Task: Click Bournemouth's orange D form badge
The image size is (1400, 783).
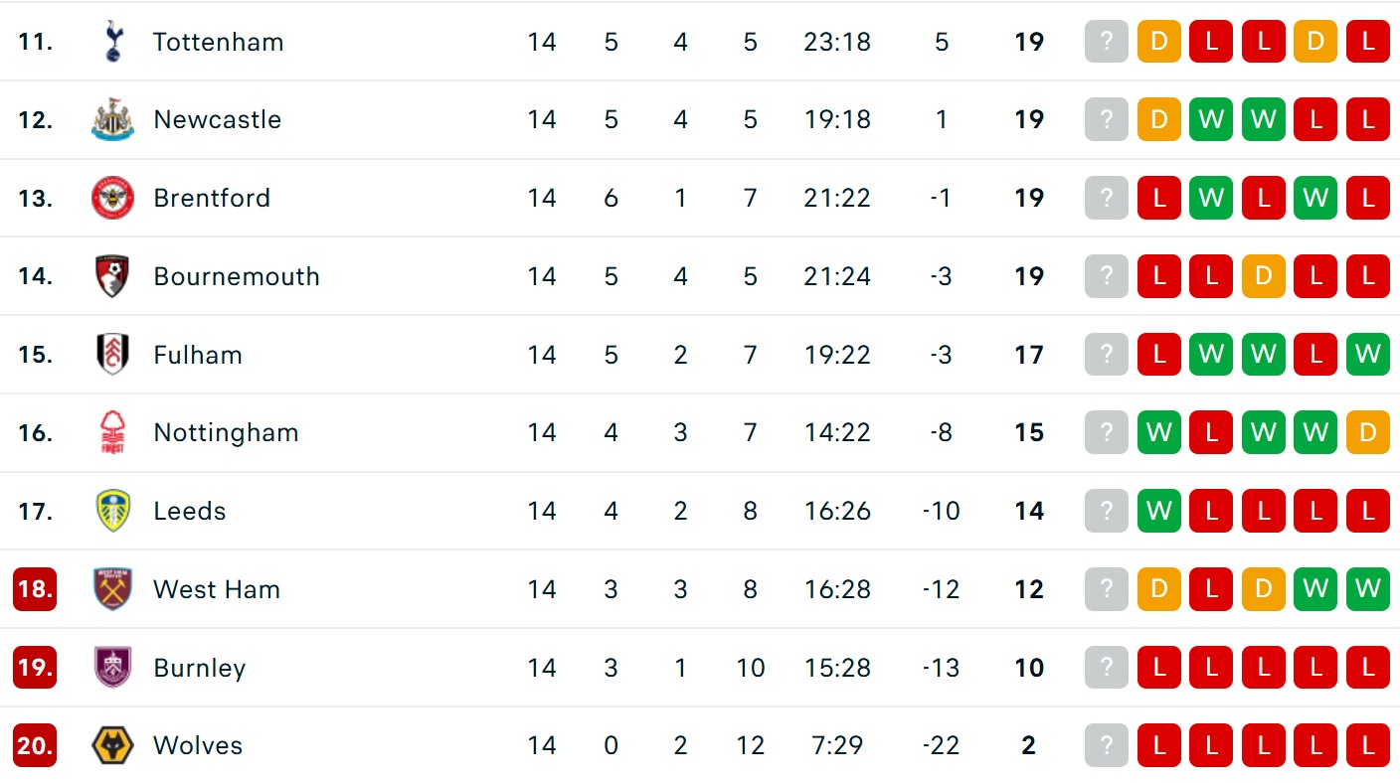Action: click(1263, 276)
